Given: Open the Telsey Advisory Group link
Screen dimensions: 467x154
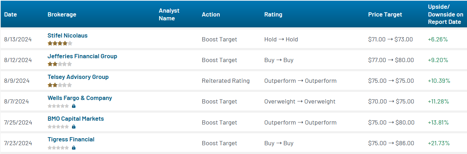Looking at the screenshot, I should click(78, 77).
